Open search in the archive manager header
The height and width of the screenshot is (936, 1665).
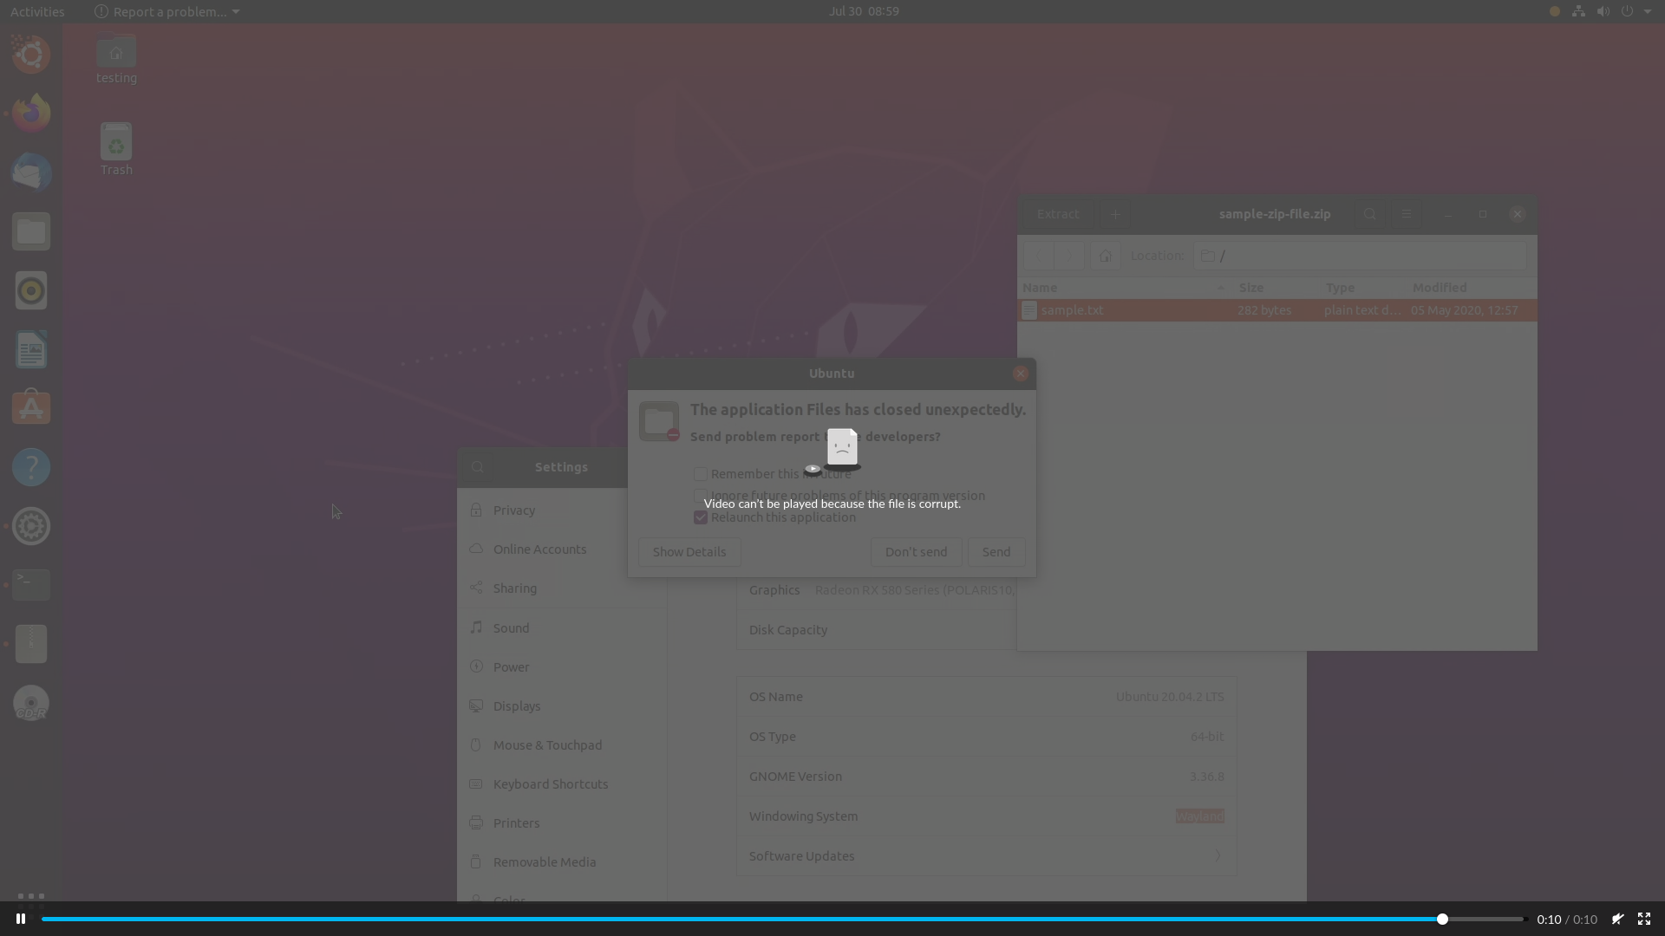[1369, 214]
